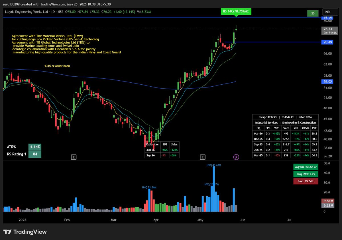Click the +145% EPS YoY cell
This screenshot has height=240, width=342.
click(276, 133)
